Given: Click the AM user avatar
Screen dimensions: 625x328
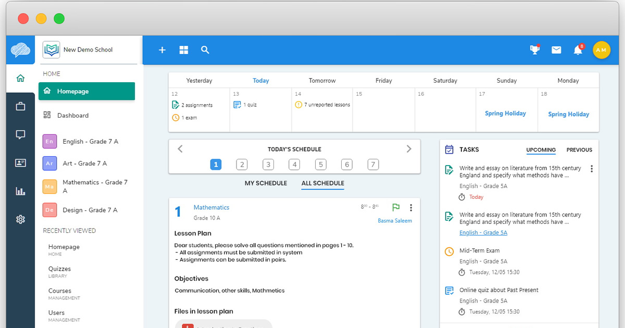Looking at the screenshot, I should point(601,50).
